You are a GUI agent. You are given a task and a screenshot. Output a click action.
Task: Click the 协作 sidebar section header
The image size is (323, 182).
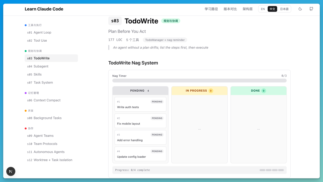tap(31, 128)
